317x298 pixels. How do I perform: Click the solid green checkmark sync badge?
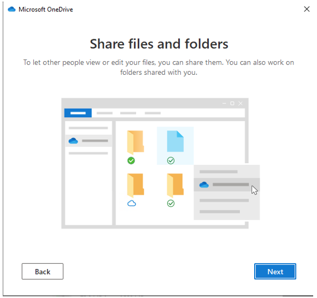click(131, 160)
